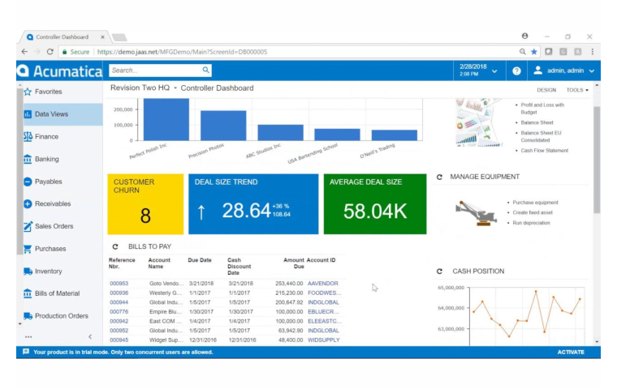
Task: Click the Cash Flow Statement link
Action: click(x=544, y=151)
